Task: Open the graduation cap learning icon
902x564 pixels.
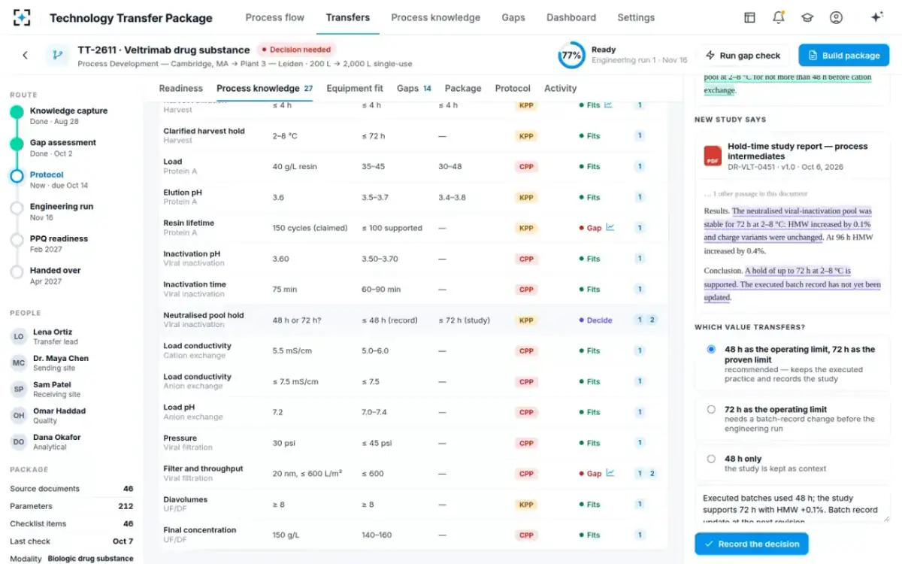Action: 807,17
